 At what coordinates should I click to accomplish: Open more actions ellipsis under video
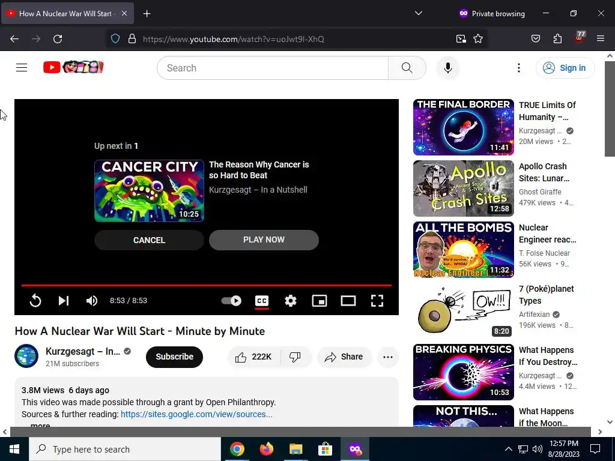pos(388,357)
